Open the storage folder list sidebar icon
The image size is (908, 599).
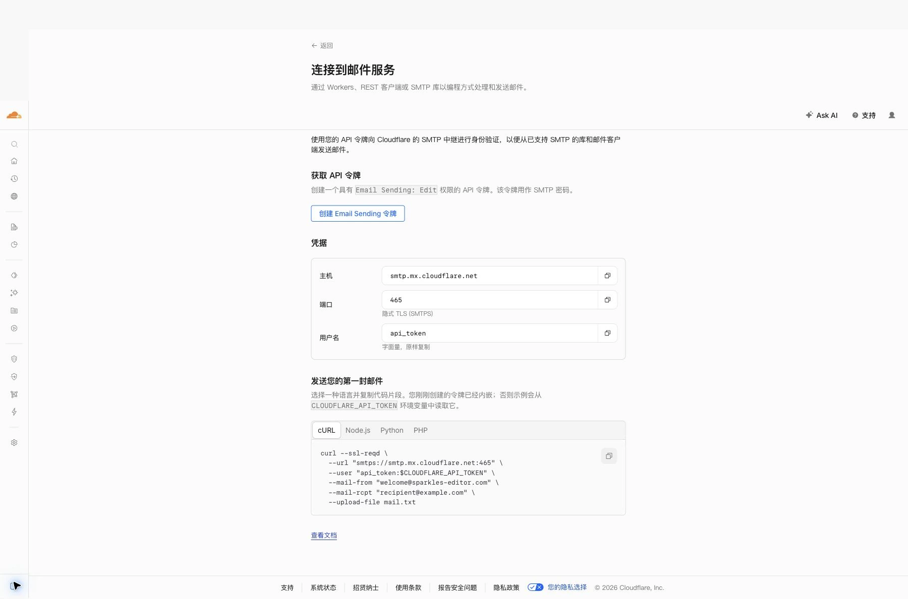[14, 311]
